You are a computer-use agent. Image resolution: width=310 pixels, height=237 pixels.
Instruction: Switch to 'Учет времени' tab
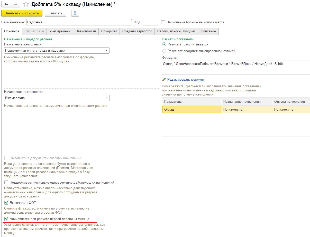(x=60, y=31)
